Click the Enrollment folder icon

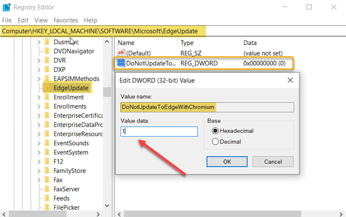tap(47, 97)
